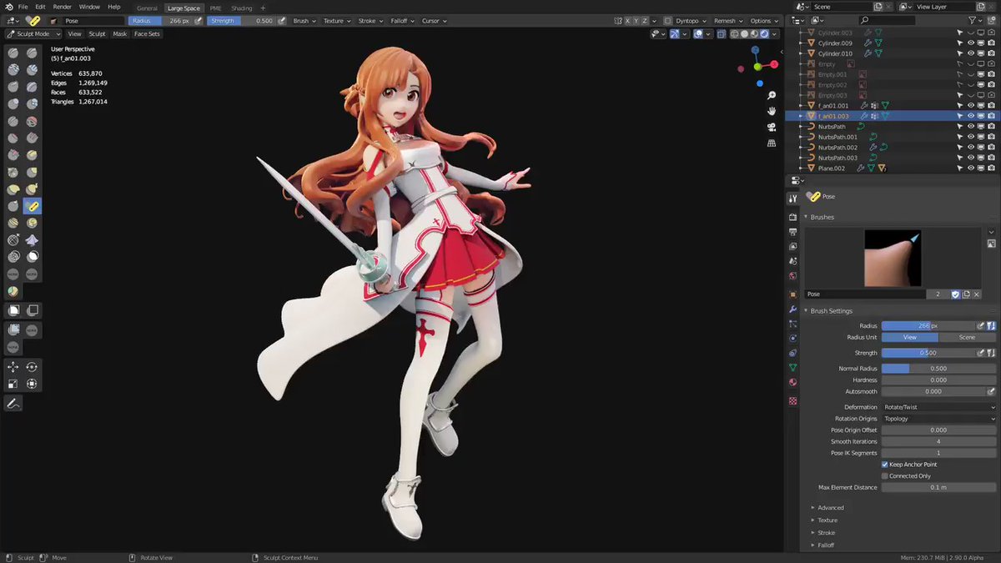1001x563 pixels.
Task: Open the Deformation Rotate/Twist dropdown
Action: [x=938, y=407]
